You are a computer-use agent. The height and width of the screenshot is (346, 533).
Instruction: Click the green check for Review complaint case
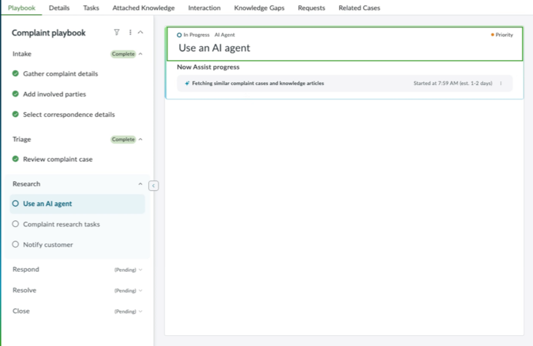(15, 159)
